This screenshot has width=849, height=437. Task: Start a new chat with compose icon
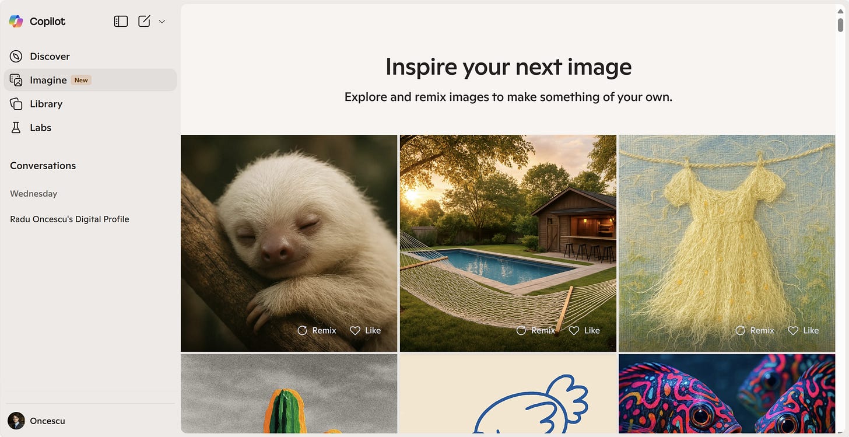point(144,22)
